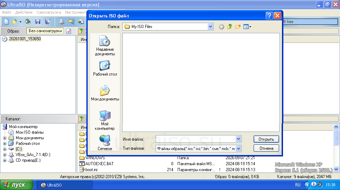Viewport: 340px width, 190px height.
Task: Click the Make CD image icon
Action: [x=62, y=22]
